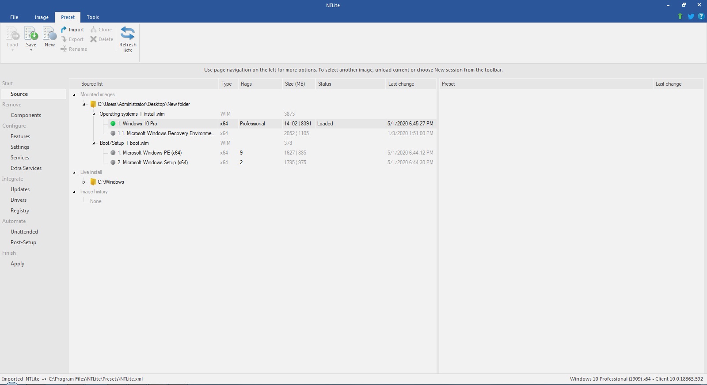Open the Services page
The width and height of the screenshot is (707, 385).
click(20, 158)
